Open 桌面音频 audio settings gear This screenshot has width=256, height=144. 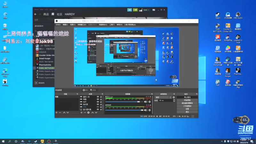[149, 110]
